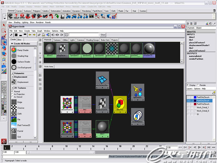Create a Bulge texture node

pyautogui.click(x=14, y=102)
